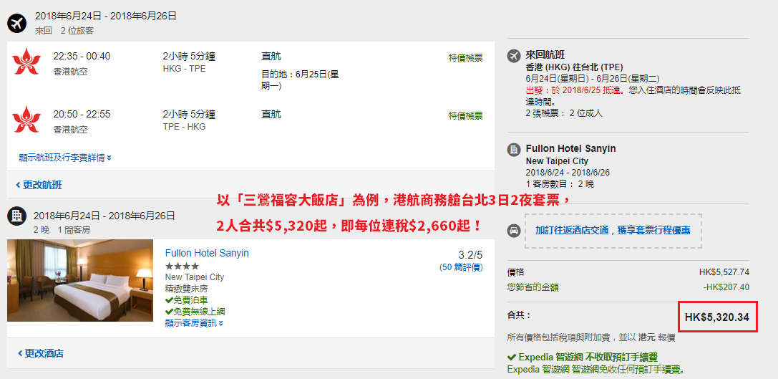Click the 22:35 - 00:40 flight time
The height and width of the screenshot is (379, 778).
[x=82, y=56]
